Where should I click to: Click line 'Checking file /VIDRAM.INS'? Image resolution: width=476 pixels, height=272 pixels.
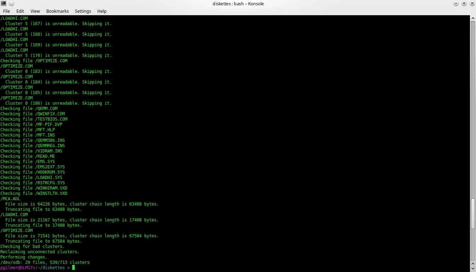click(x=32, y=151)
